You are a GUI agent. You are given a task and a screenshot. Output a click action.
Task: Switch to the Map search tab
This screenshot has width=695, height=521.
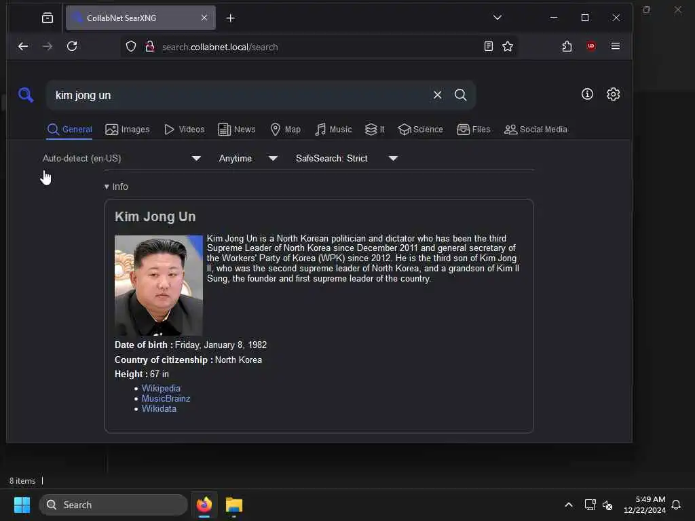pos(286,130)
